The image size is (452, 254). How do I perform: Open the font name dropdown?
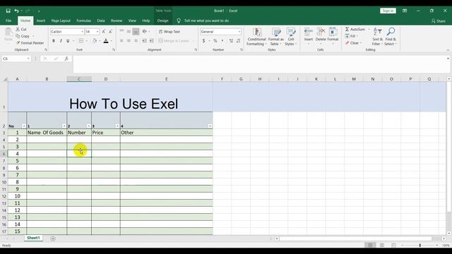[x=83, y=32]
